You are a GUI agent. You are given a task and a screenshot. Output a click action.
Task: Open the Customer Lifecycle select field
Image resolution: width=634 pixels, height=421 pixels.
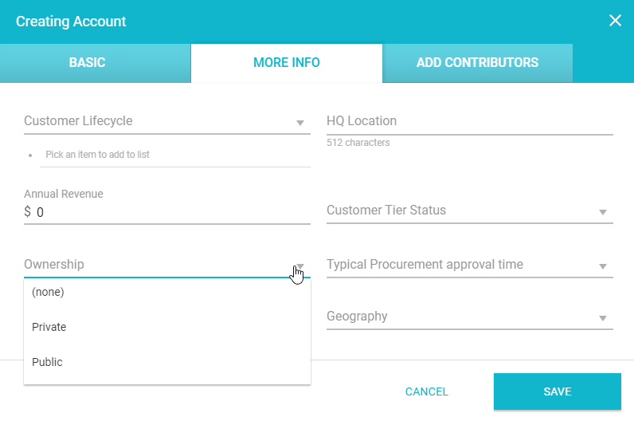159,121
